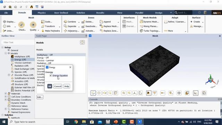Screen dimensions: 222x125
Task: Open mesh Units... settings
Action: click(x=8, y=31)
